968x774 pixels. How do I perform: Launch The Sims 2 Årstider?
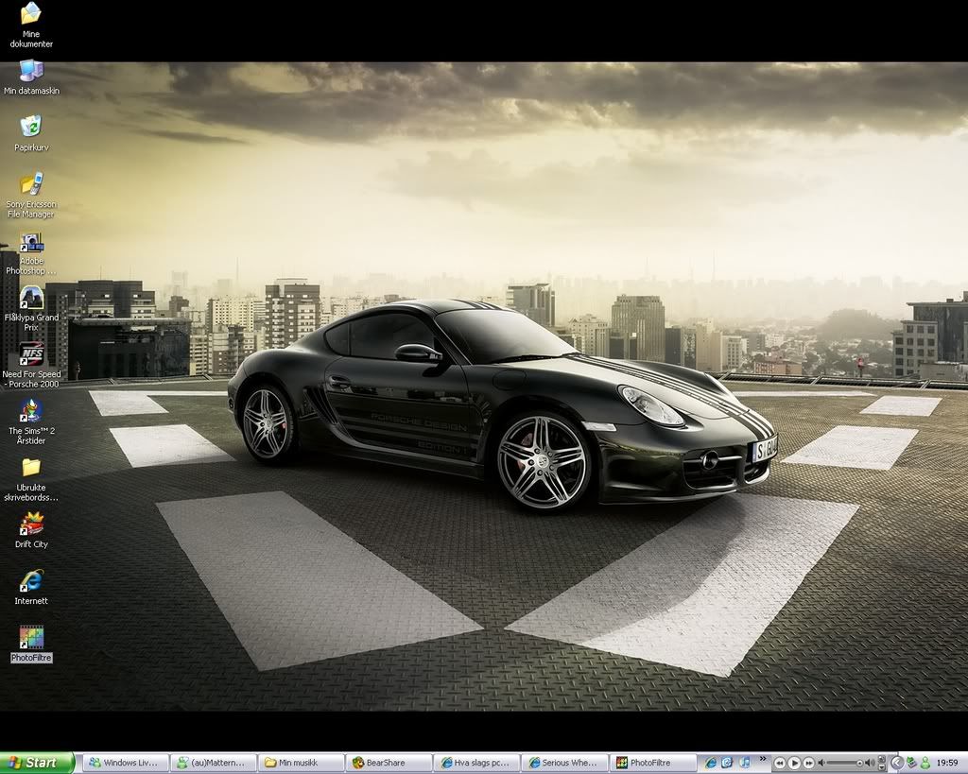click(31, 411)
